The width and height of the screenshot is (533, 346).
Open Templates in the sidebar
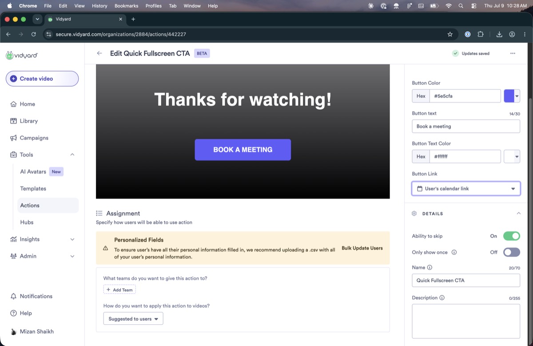tap(33, 188)
